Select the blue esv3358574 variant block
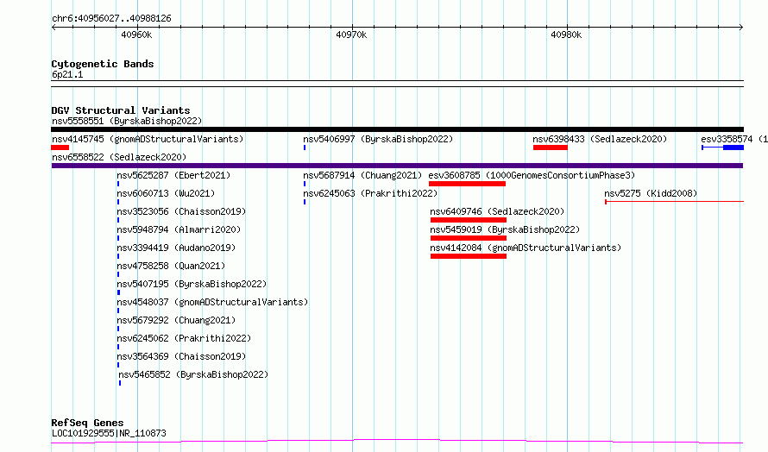 coord(733,148)
